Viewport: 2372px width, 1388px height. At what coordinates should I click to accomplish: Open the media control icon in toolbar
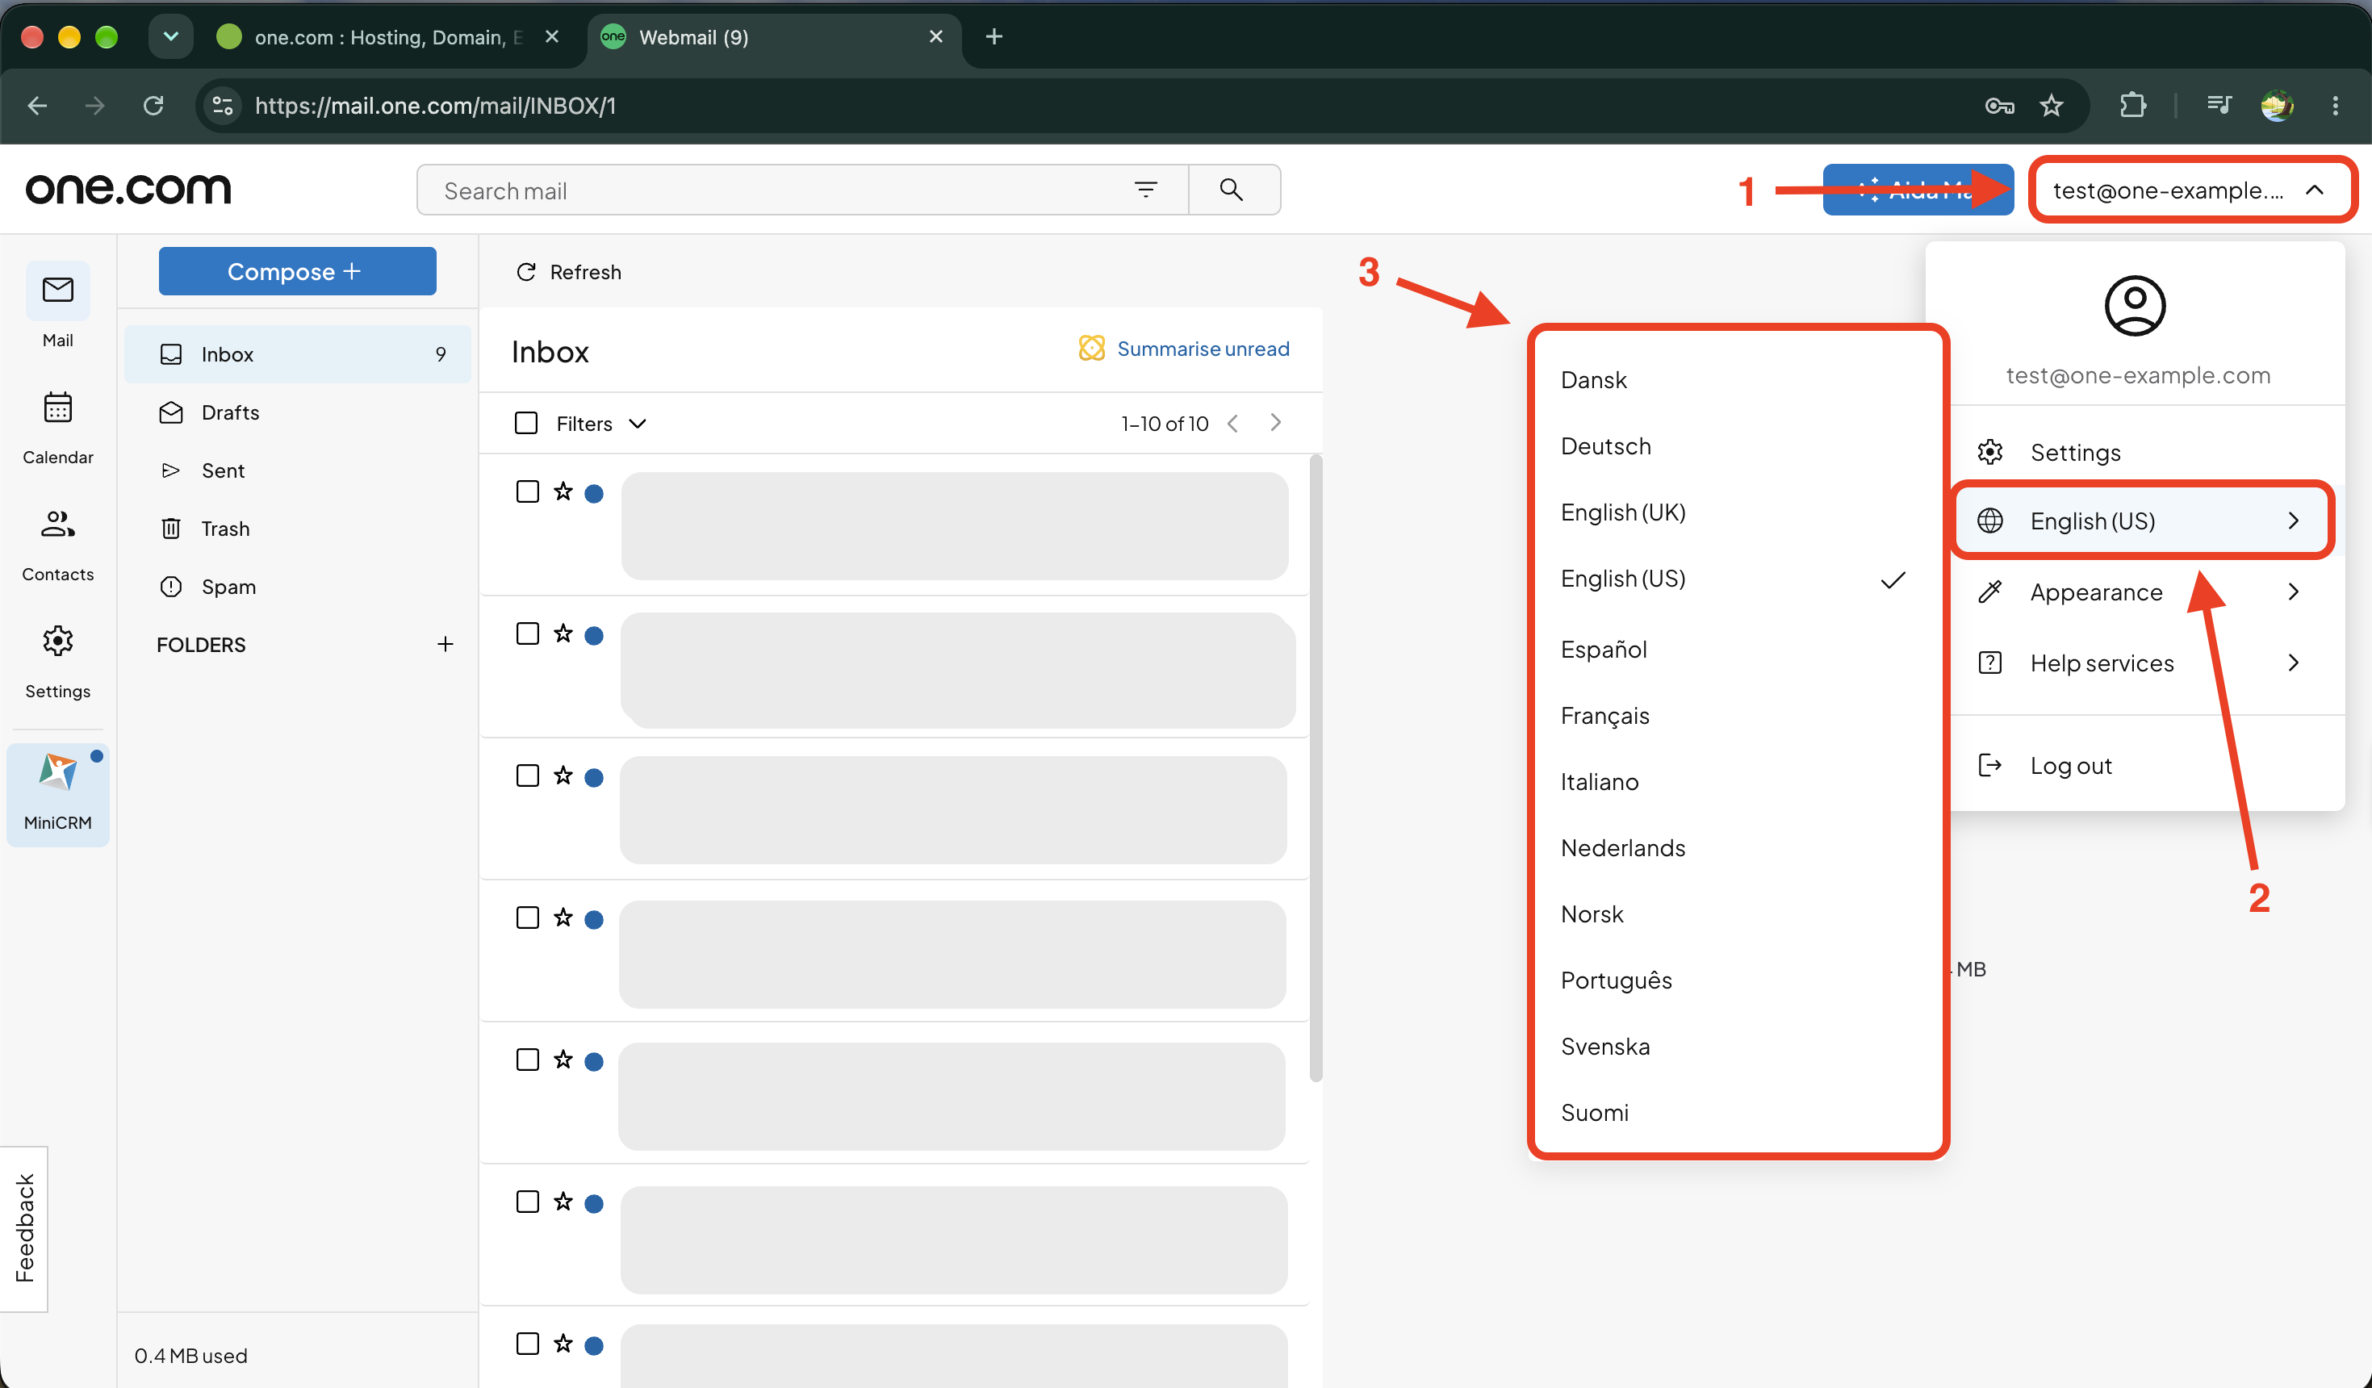[x=2219, y=106]
